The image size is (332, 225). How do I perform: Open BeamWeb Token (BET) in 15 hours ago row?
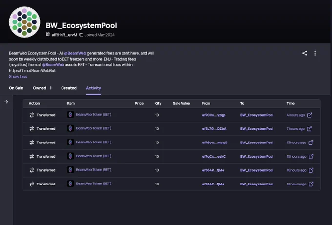pos(94,156)
